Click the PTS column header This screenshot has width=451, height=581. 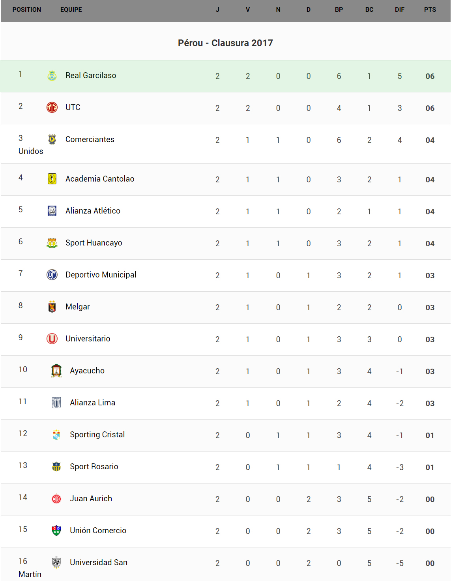[430, 9]
